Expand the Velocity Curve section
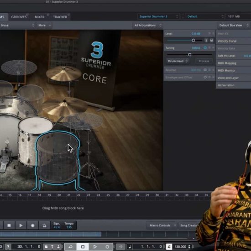This screenshot has width=251, height=251. click(x=233, y=41)
